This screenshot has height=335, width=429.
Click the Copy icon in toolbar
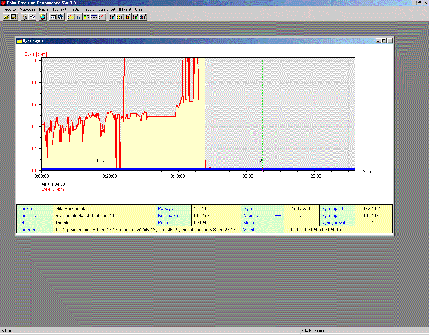32,17
